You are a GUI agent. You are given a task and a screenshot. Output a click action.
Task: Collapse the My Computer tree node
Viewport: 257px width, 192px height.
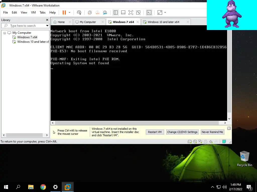(5, 33)
